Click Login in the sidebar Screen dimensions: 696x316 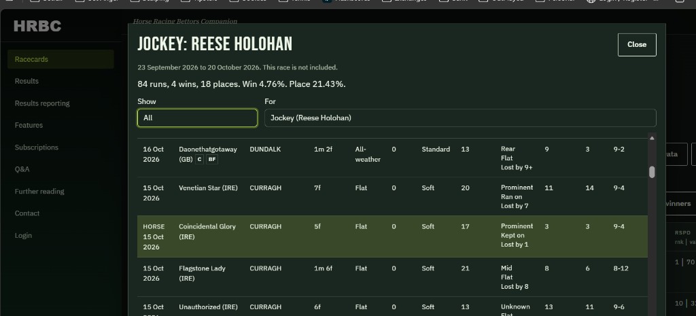(x=23, y=235)
